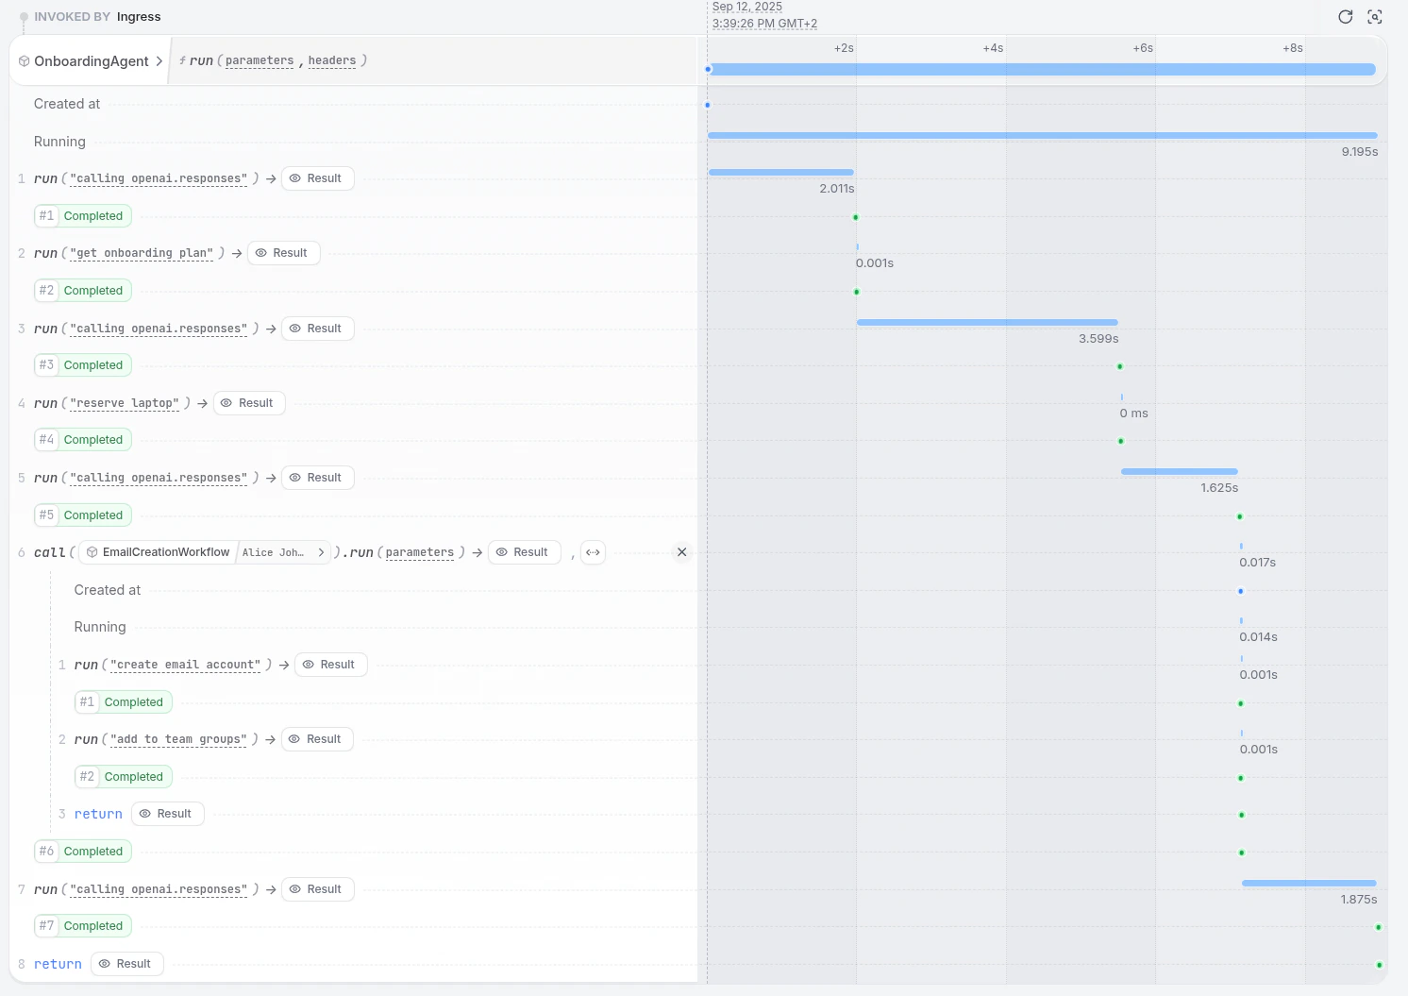This screenshot has width=1408, height=996.
Task: Click the nested #1 Completed badge under create email account
Action: (x=124, y=702)
